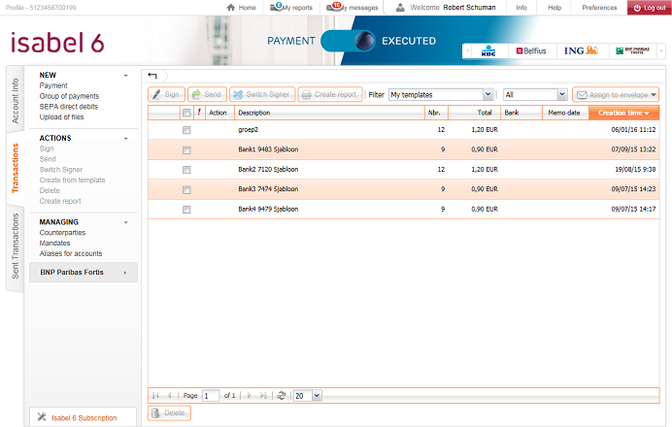
Task: Open Payment under NEW
Action: pos(53,85)
